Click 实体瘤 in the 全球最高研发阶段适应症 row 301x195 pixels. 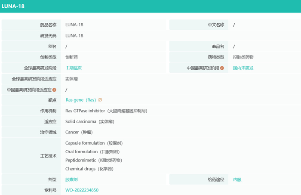click(72, 79)
